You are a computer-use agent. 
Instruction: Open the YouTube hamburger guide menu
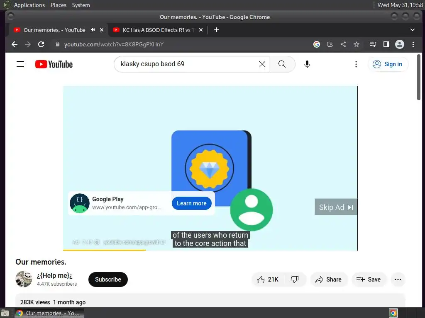click(x=20, y=64)
